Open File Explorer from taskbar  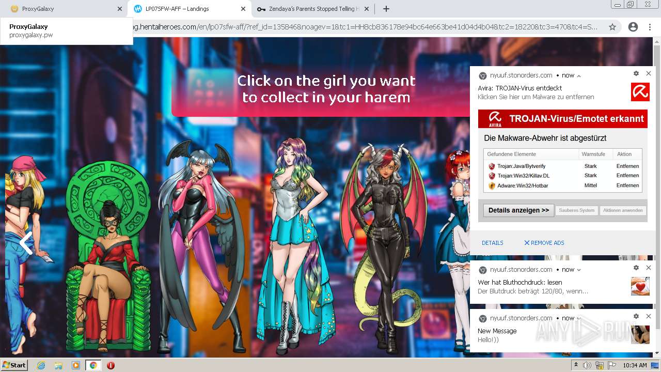click(x=58, y=365)
